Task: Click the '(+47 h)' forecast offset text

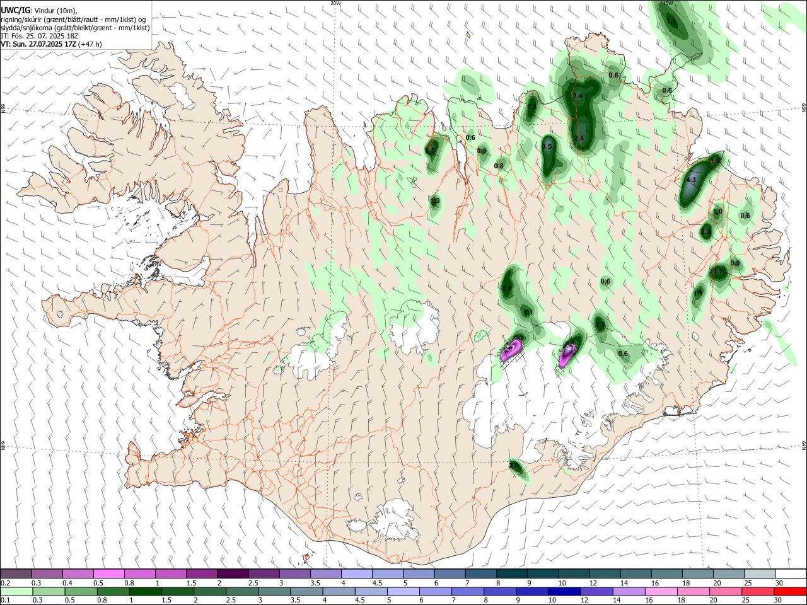Action: (90, 44)
